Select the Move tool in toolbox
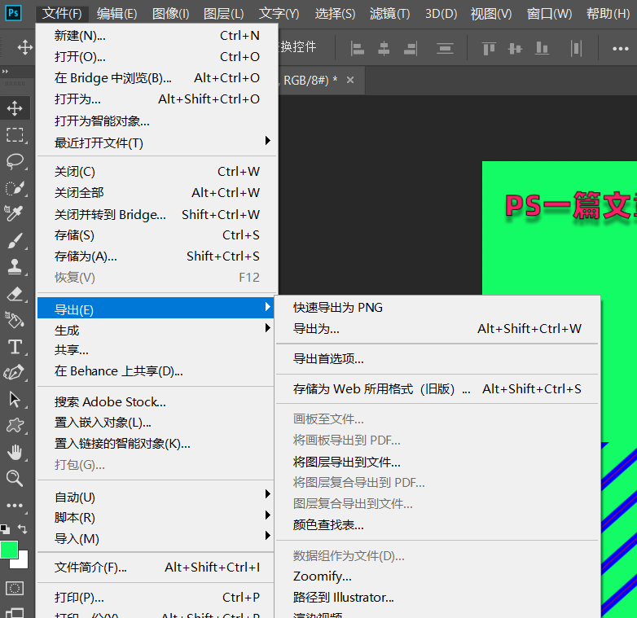This screenshot has width=637, height=618. point(15,108)
